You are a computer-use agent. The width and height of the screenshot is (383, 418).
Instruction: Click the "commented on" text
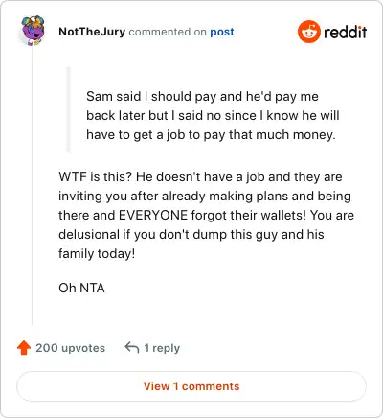[168, 32]
